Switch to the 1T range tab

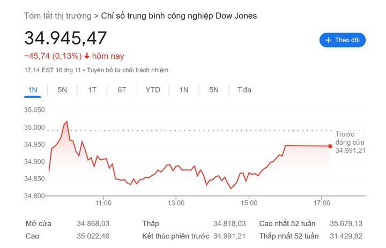click(92, 89)
